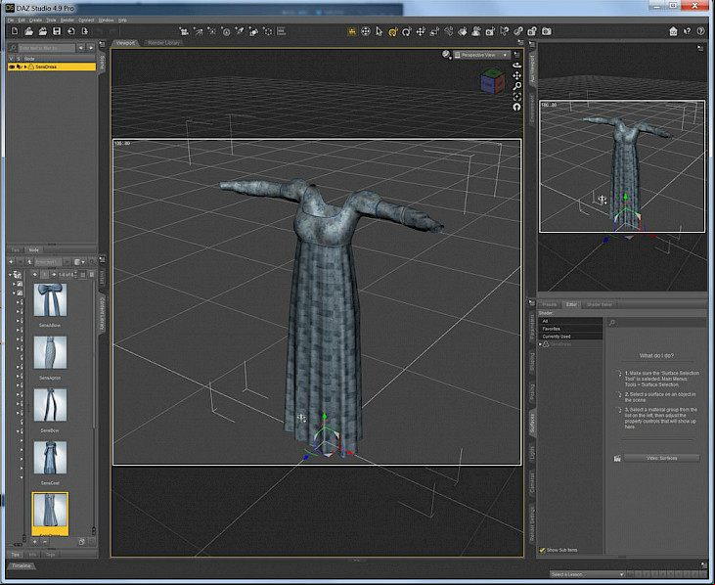Activate the highlighted Universal tool icon

point(392,31)
